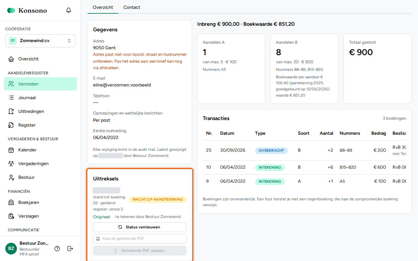Switch to the Contact tab
418x261 pixels.
(x=132, y=7)
